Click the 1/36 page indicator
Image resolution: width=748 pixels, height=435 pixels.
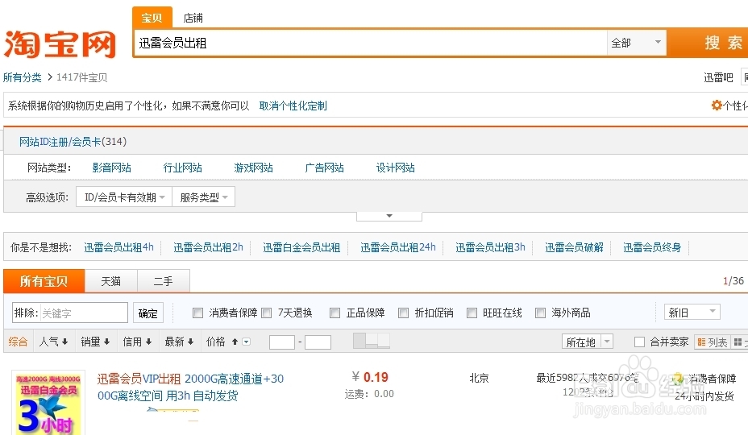click(733, 281)
